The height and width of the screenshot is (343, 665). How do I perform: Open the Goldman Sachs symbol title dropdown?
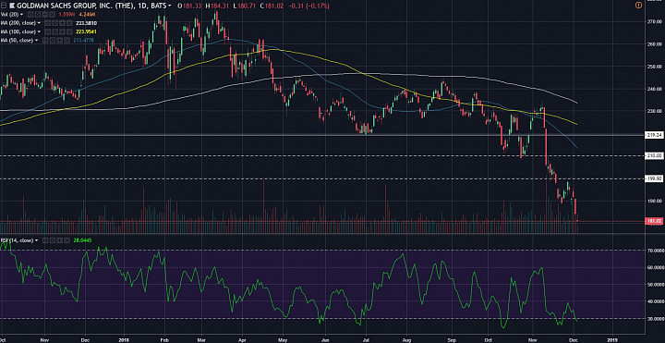point(169,6)
